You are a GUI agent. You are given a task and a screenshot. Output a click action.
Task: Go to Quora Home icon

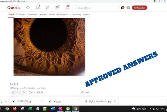click(28, 8)
